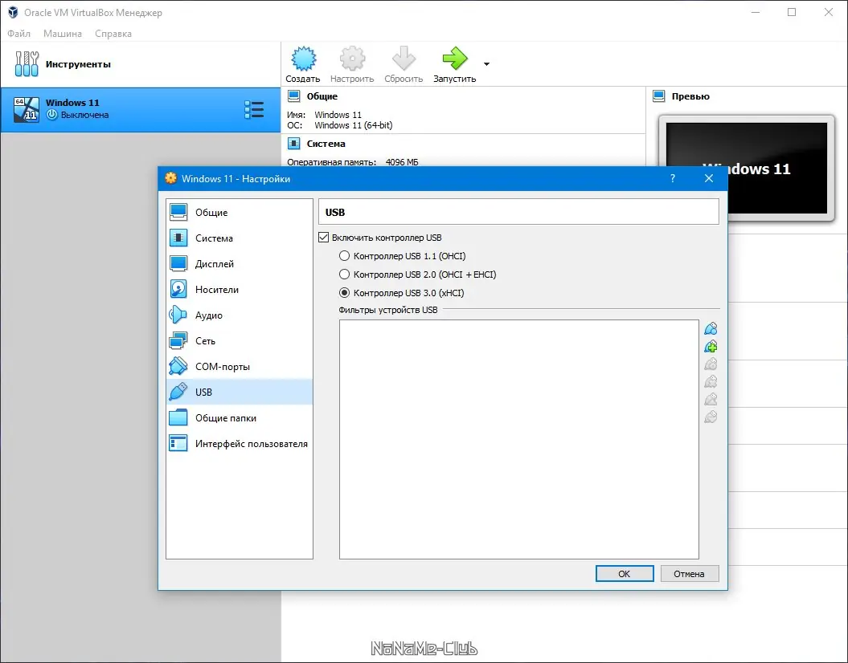Image resolution: width=848 pixels, height=663 pixels.
Task: Click the Превью section header
Action: tap(690, 96)
